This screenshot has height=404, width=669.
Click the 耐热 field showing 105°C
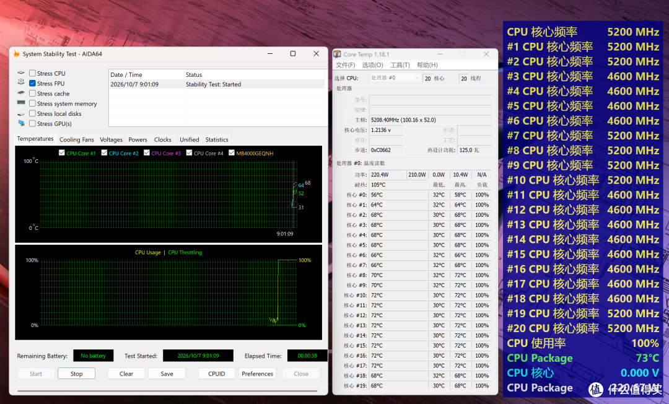(x=398, y=185)
